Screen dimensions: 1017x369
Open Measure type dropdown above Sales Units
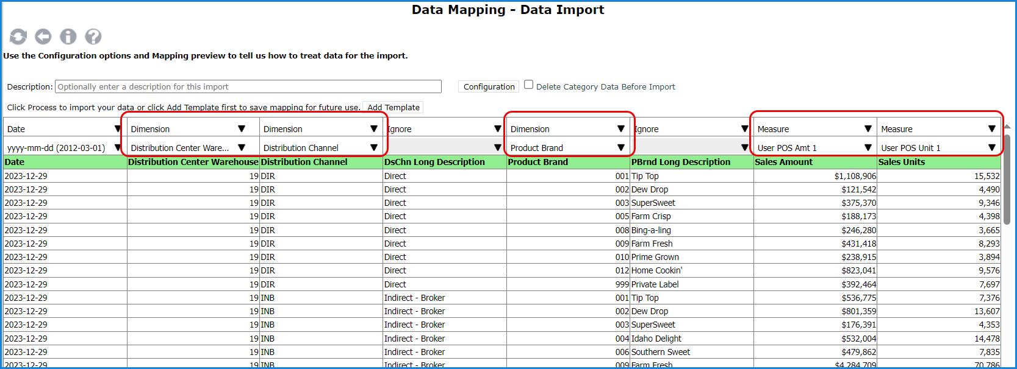[x=938, y=128]
